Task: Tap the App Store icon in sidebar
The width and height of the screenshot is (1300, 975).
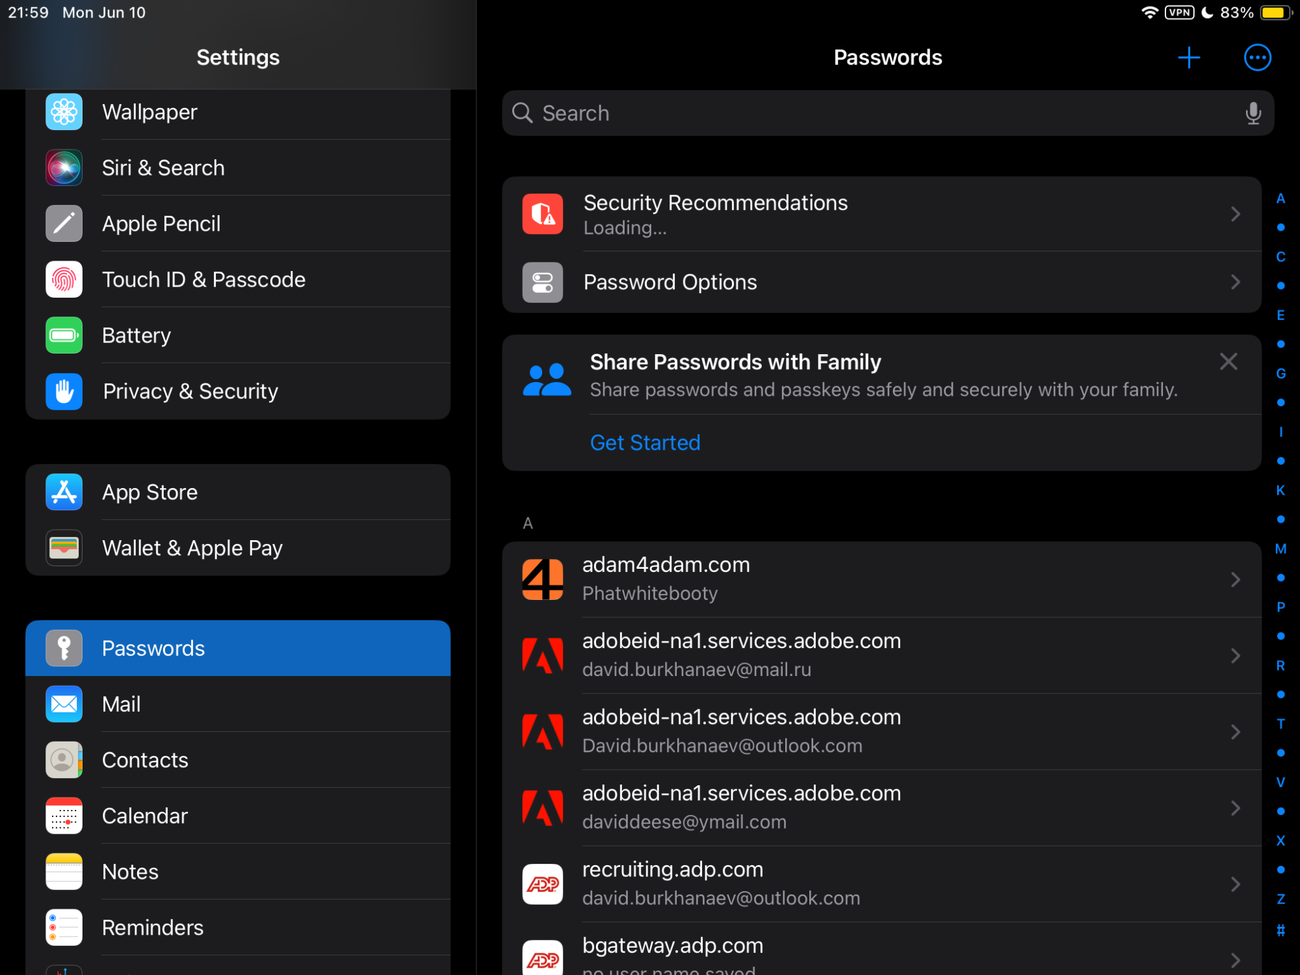Action: point(64,492)
